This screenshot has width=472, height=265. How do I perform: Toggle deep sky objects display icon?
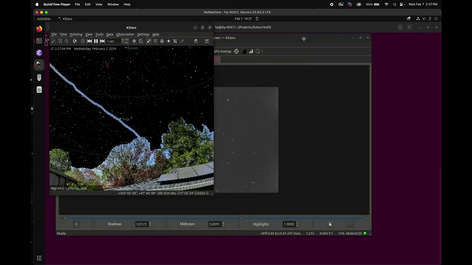pos(155,41)
